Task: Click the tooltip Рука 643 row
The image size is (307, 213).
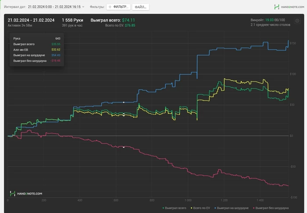Action: (37, 39)
